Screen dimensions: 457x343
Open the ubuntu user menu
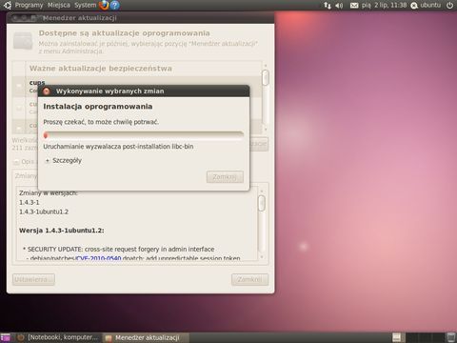pos(430,5)
